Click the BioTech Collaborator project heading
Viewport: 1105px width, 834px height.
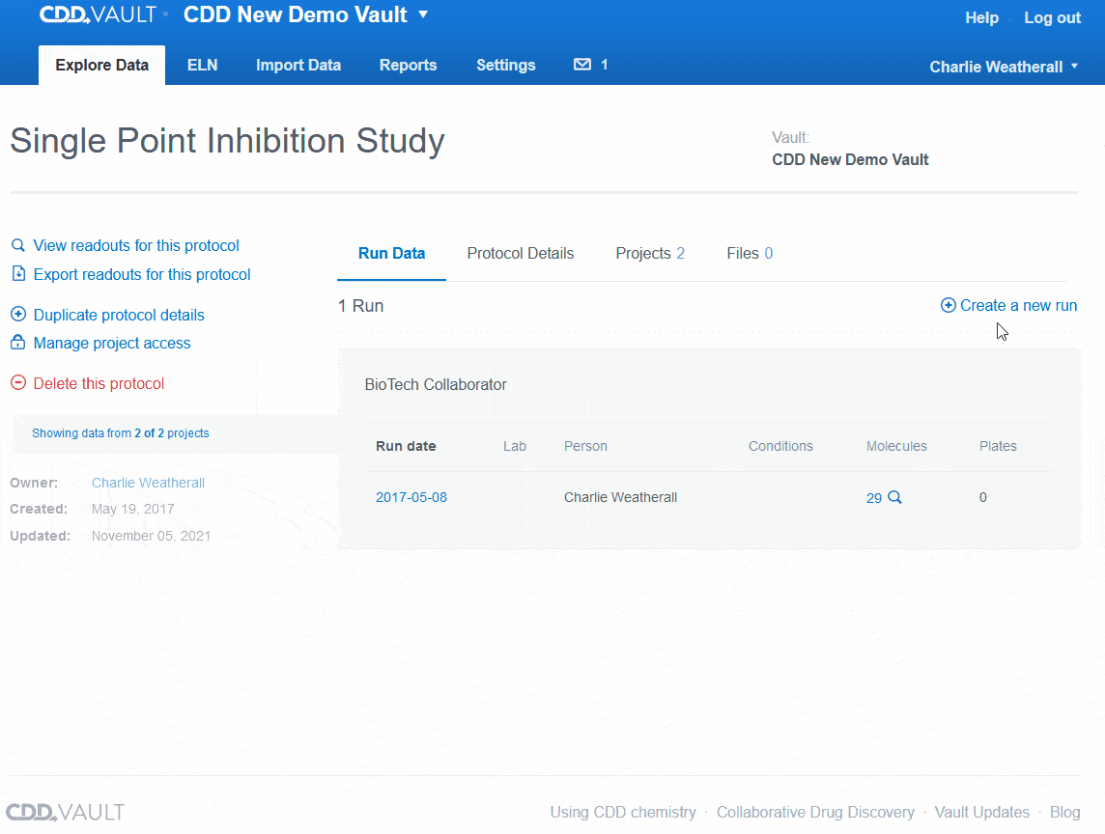pyautogui.click(x=436, y=384)
